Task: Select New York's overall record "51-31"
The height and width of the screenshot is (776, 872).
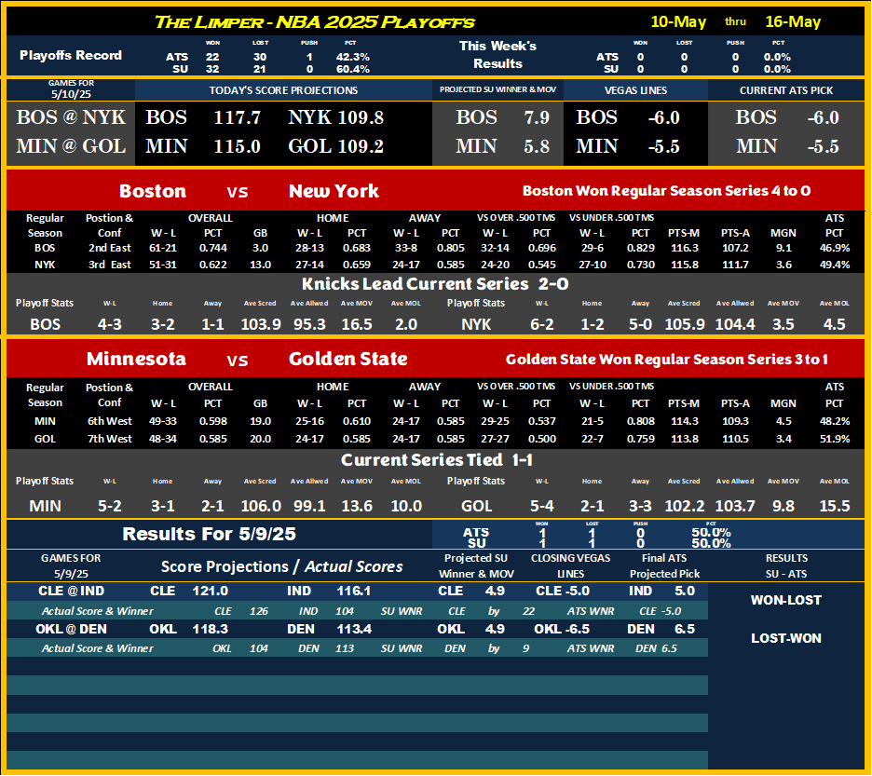Action: (163, 265)
